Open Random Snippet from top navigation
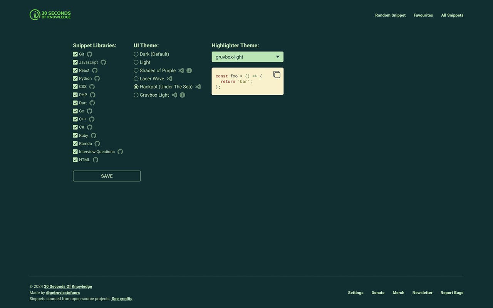The image size is (493, 308). (x=391, y=15)
